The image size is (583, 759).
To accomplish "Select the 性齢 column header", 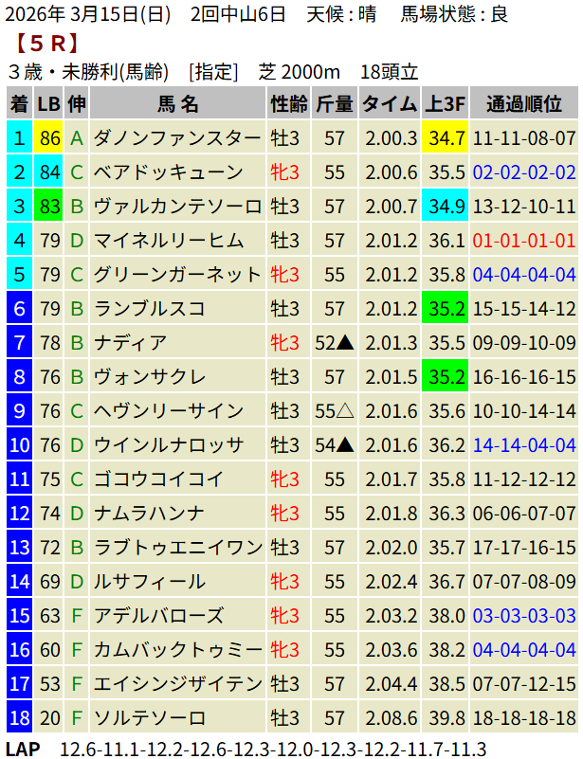I will coord(288,104).
